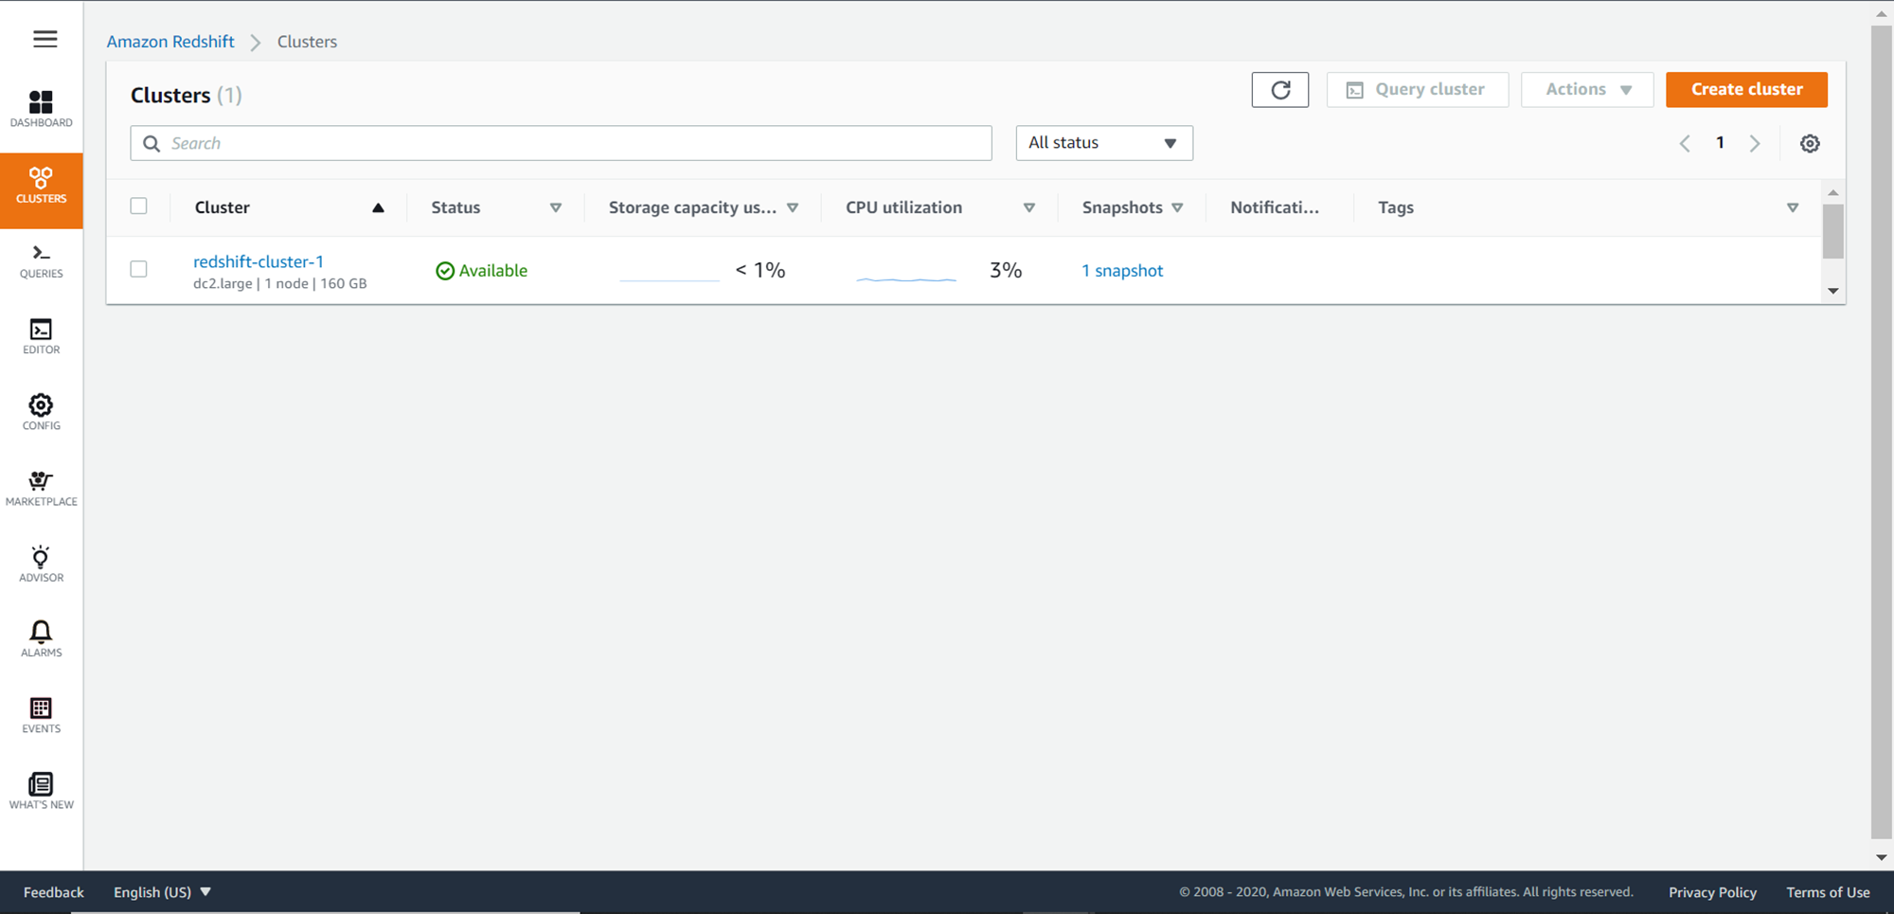Open the Alarms bell icon
Viewport: 1894px width, 914px height.
click(x=41, y=639)
